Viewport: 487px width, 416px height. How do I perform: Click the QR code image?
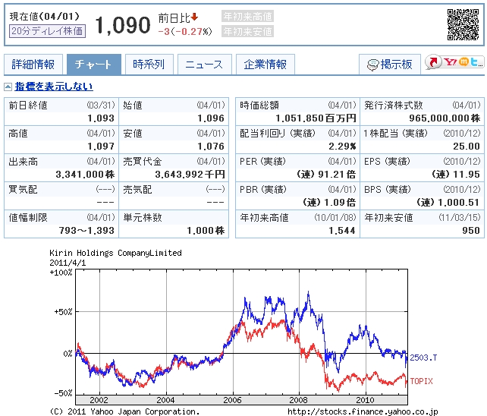(x=463, y=24)
